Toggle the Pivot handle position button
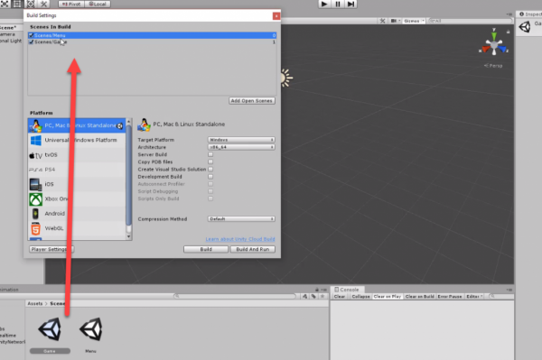The width and height of the screenshot is (542, 360). point(71,5)
